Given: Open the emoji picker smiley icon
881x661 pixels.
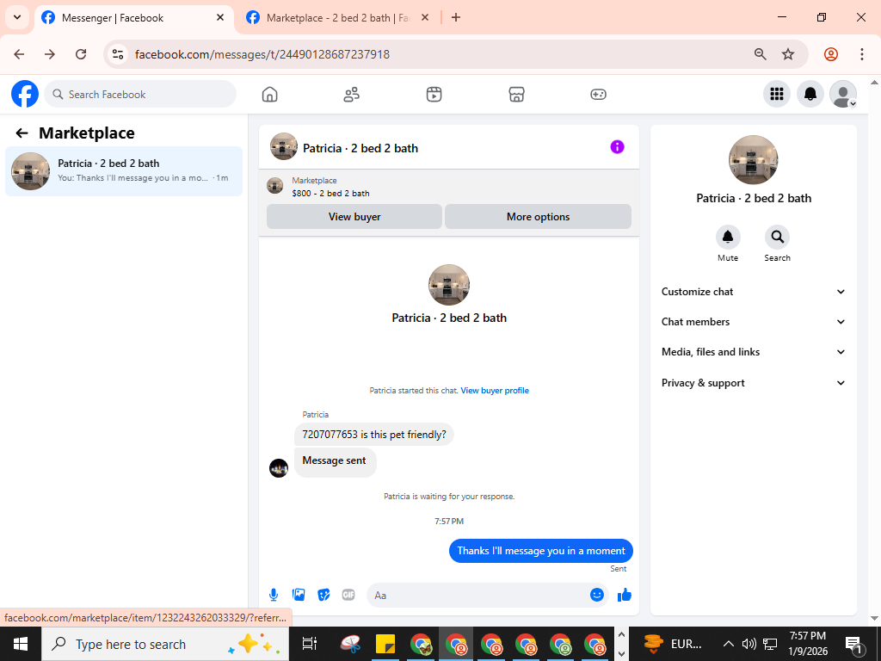Looking at the screenshot, I should point(597,595).
